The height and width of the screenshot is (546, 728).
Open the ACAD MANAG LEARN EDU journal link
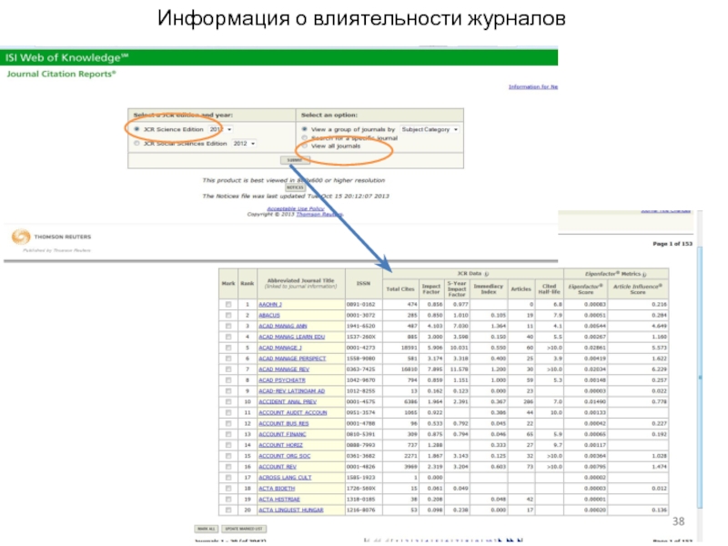coord(291,337)
